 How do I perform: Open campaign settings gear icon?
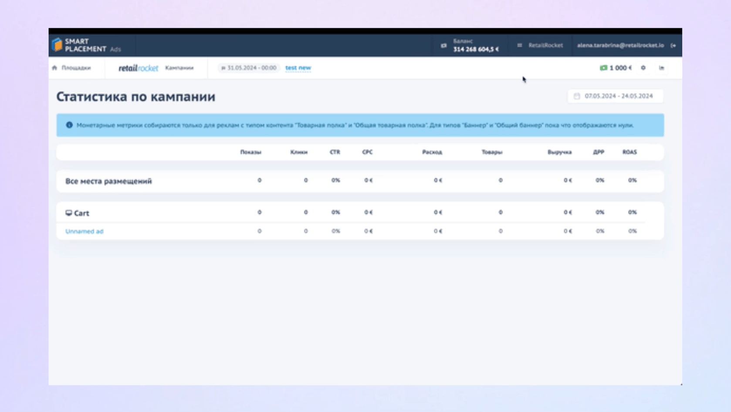point(643,68)
